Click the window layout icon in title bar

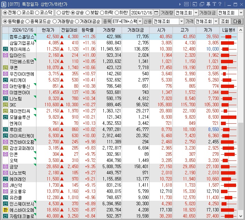coord(195,4)
